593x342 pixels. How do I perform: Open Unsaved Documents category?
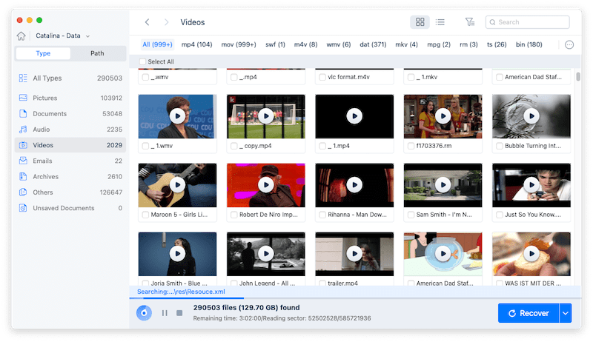pyautogui.click(x=70, y=208)
